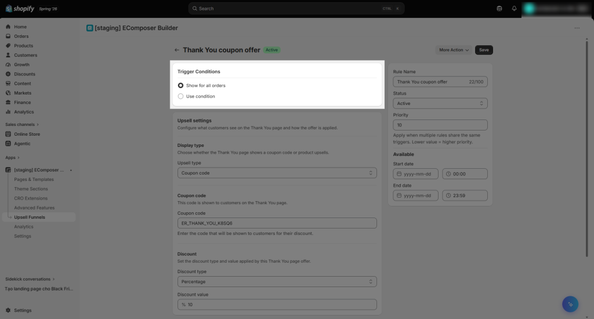Click the End date field
The image size is (594, 319).
click(415, 195)
